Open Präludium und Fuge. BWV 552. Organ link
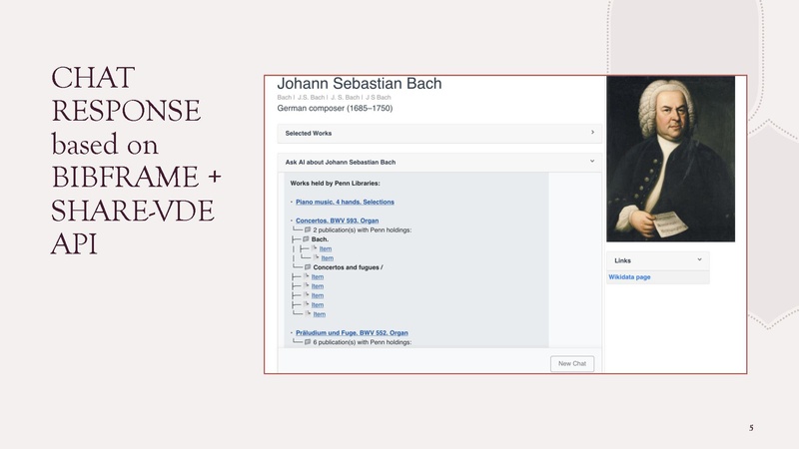Screen dimensions: 799x449 pos(352,333)
